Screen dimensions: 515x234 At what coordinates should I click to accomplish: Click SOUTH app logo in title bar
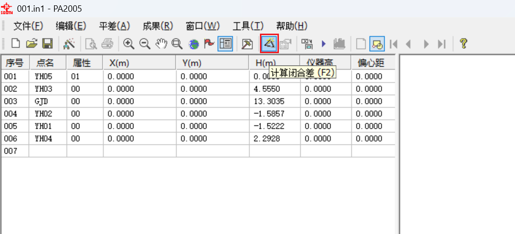pos(6,9)
